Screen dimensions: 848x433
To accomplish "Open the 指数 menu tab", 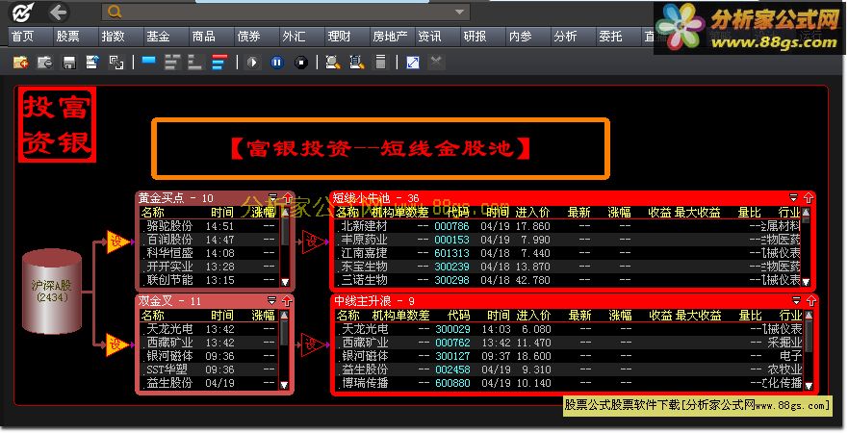I will (x=113, y=37).
